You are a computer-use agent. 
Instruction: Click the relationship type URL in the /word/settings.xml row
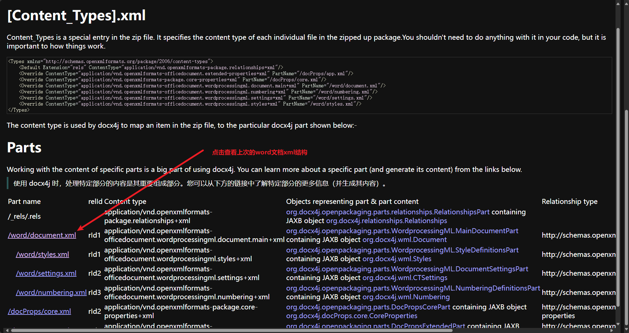[x=579, y=273]
